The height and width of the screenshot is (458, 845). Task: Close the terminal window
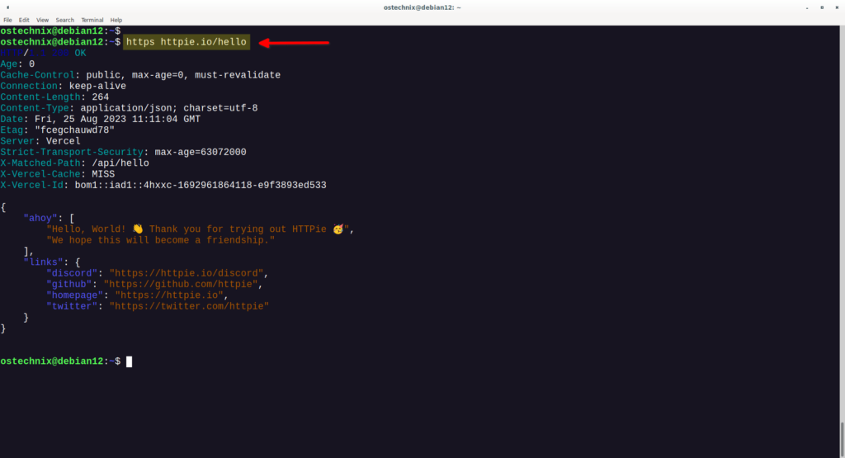(837, 7)
